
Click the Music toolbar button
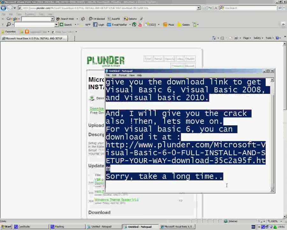coord(168,25)
